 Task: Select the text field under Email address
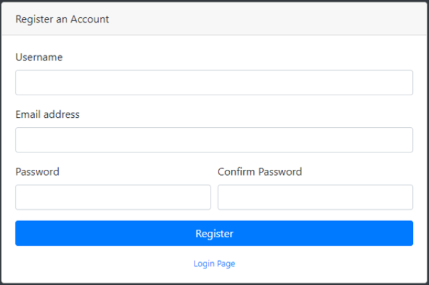pos(214,140)
